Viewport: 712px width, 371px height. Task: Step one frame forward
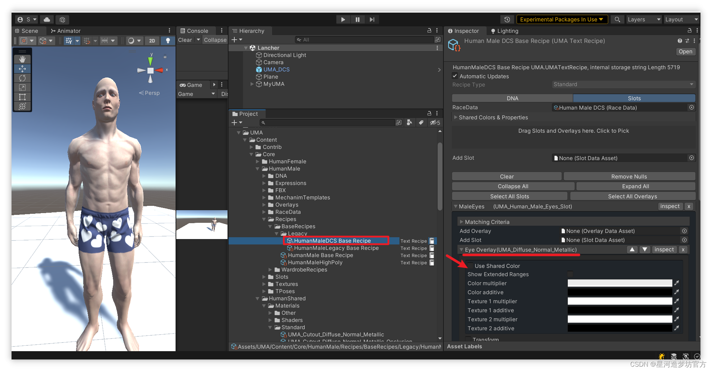pyautogui.click(x=372, y=19)
